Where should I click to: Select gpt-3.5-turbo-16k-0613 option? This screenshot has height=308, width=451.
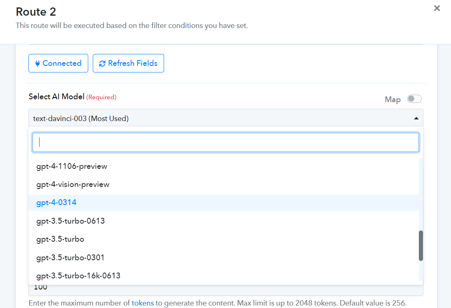(x=223, y=275)
